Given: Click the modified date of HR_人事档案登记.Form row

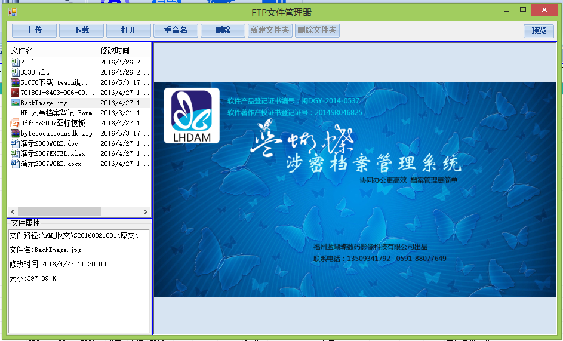Looking at the screenshot, I should 124,113.
